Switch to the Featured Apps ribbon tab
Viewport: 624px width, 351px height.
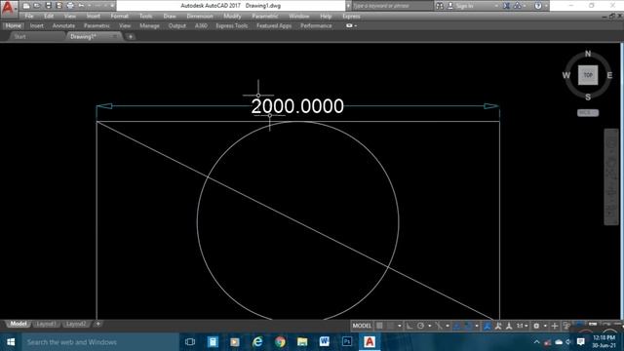[274, 26]
